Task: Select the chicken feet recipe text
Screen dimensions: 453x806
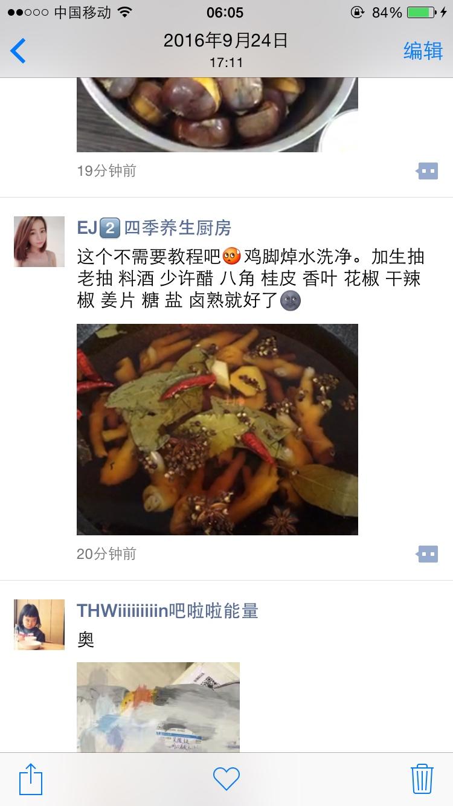Action: [x=251, y=278]
